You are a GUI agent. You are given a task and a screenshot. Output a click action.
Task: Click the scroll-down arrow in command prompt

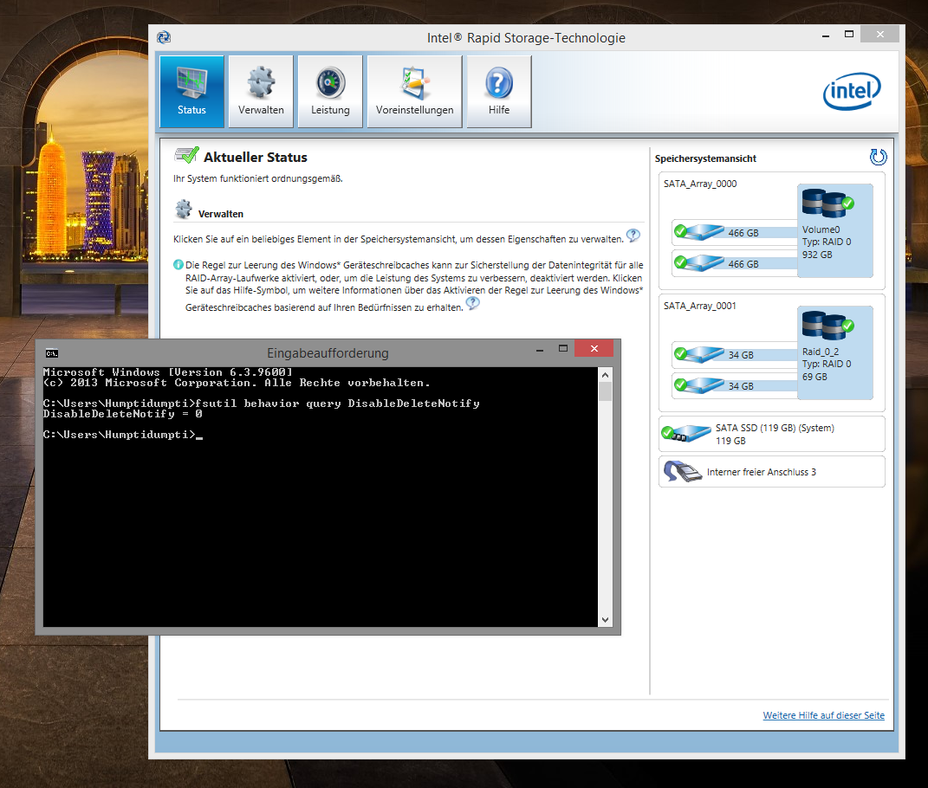click(605, 620)
